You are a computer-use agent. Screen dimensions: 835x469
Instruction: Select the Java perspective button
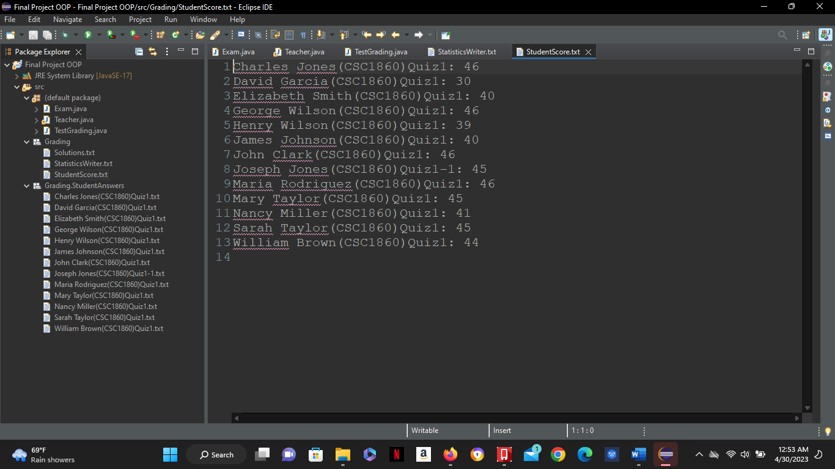[x=825, y=35]
